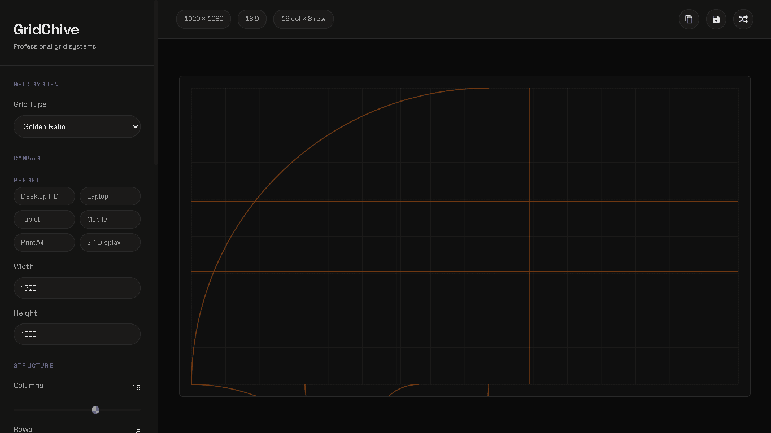The image size is (771, 433).
Task: Select the Desktop HD preset
Action: tap(44, 196)
